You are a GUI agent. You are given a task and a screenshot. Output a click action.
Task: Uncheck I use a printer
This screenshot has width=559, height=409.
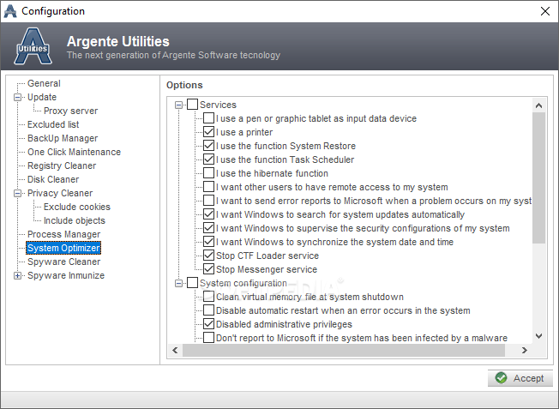click(x=209, y=132)
